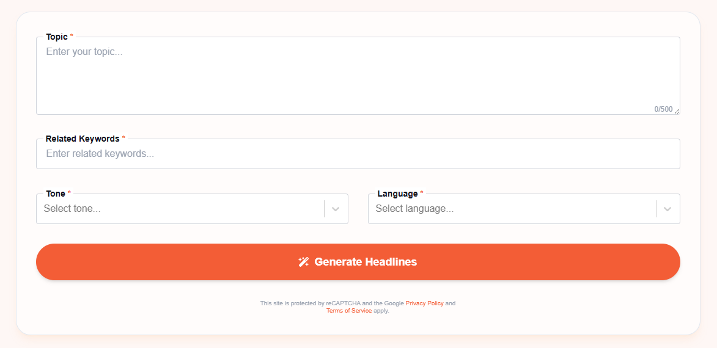Click the Language field label
The width and height of the screenshot is (717, 348).
397,194
